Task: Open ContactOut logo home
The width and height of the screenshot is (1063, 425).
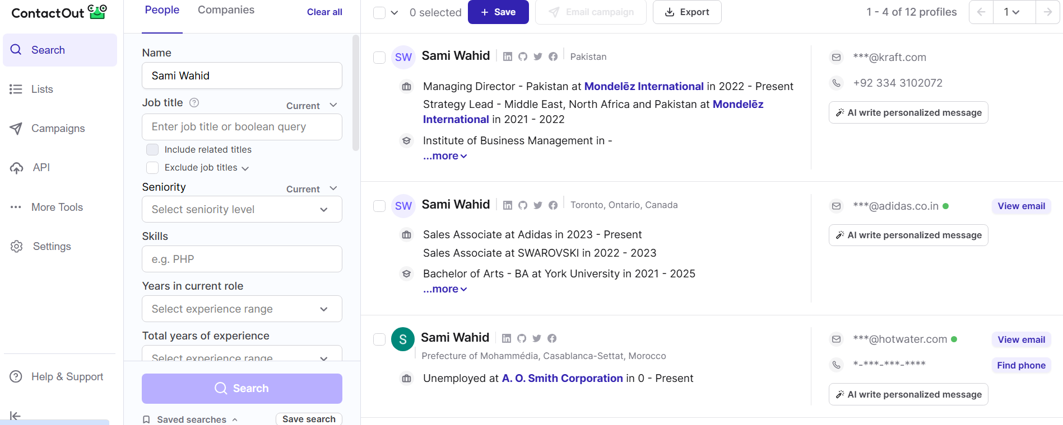Action: 59,12
